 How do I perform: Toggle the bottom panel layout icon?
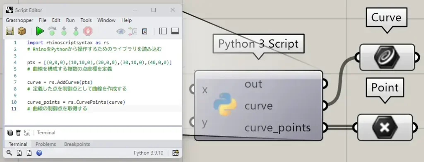point(175,31)
